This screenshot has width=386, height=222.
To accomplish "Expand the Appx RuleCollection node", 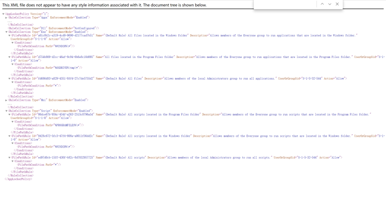I will [6, 18].
